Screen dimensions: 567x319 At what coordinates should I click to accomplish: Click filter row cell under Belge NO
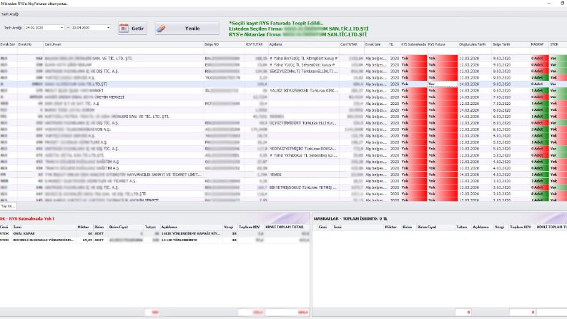coord(224,51)
